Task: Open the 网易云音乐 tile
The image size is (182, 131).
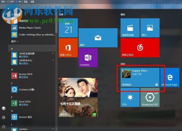Action: (x=140, y=48)
